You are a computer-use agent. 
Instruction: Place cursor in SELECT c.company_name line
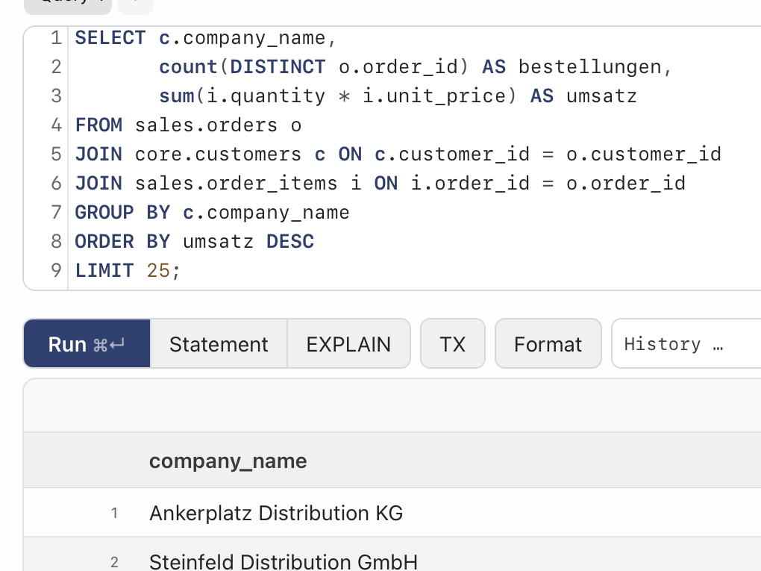coord(206,38)
